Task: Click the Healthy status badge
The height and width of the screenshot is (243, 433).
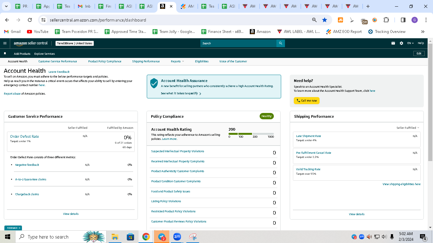Action: pyautogui.click(x=267, y=116)
